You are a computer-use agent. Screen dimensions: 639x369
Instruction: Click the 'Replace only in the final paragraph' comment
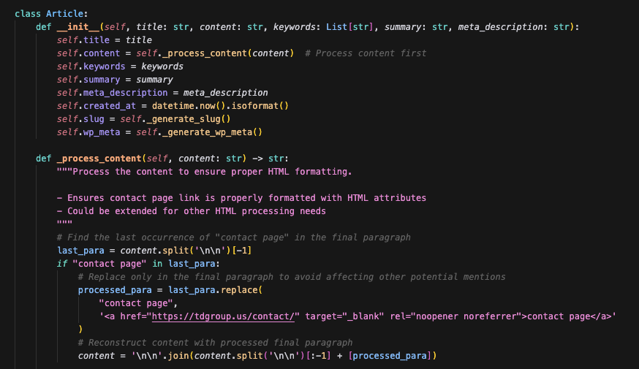(296, 277)
